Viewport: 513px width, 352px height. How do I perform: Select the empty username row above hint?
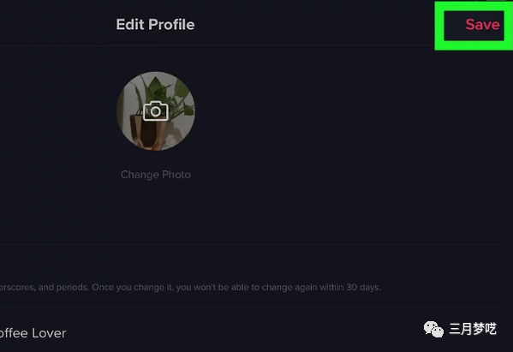click(x=250, y=262)
